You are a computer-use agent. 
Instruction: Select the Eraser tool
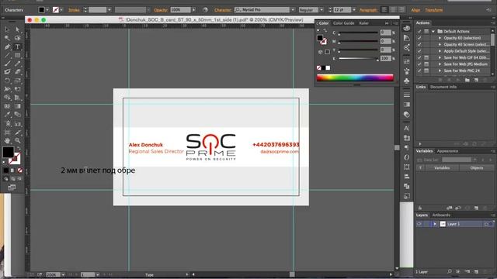click(17, 72)
